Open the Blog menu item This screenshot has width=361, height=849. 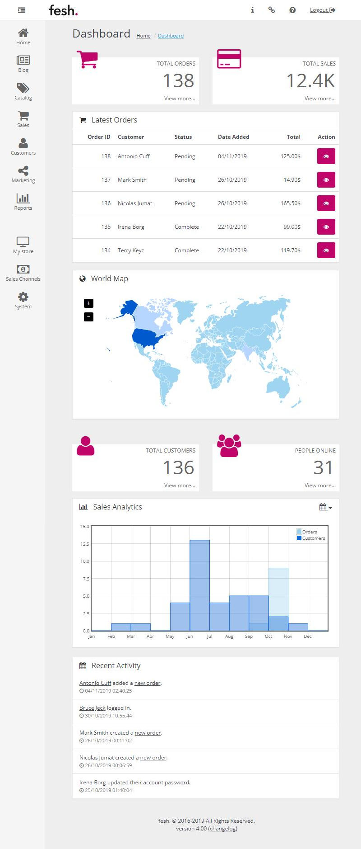pyautogui.click(x=23, y=64)
